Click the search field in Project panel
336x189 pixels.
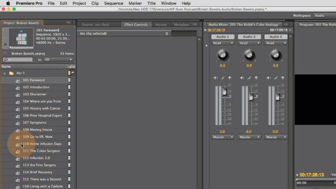18,59
